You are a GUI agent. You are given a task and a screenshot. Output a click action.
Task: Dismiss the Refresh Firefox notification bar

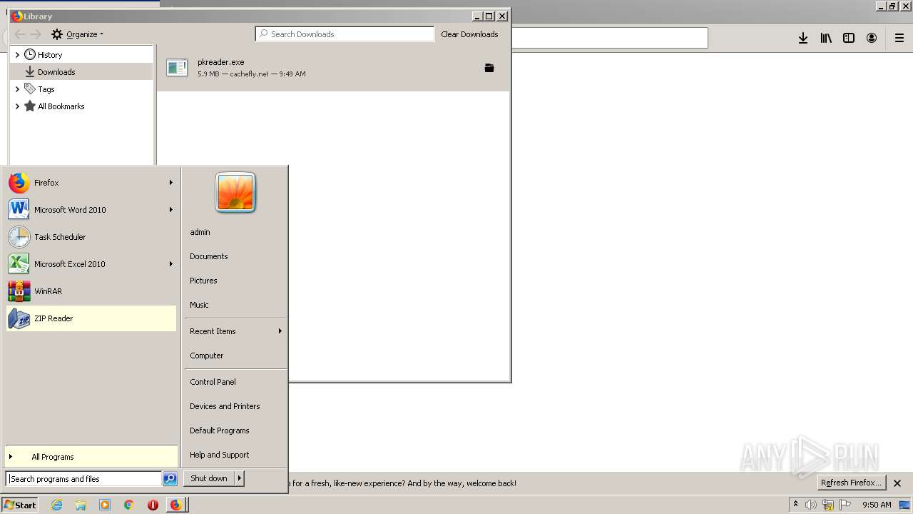897,483
